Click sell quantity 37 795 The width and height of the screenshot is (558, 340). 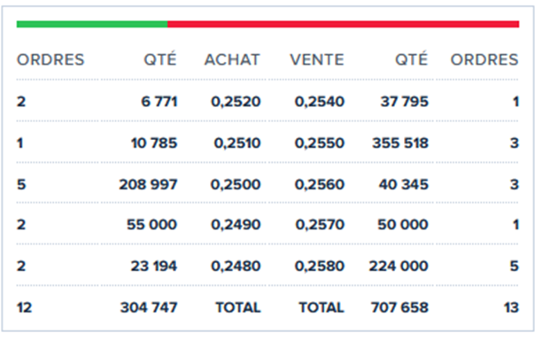[x=404, y=102]
